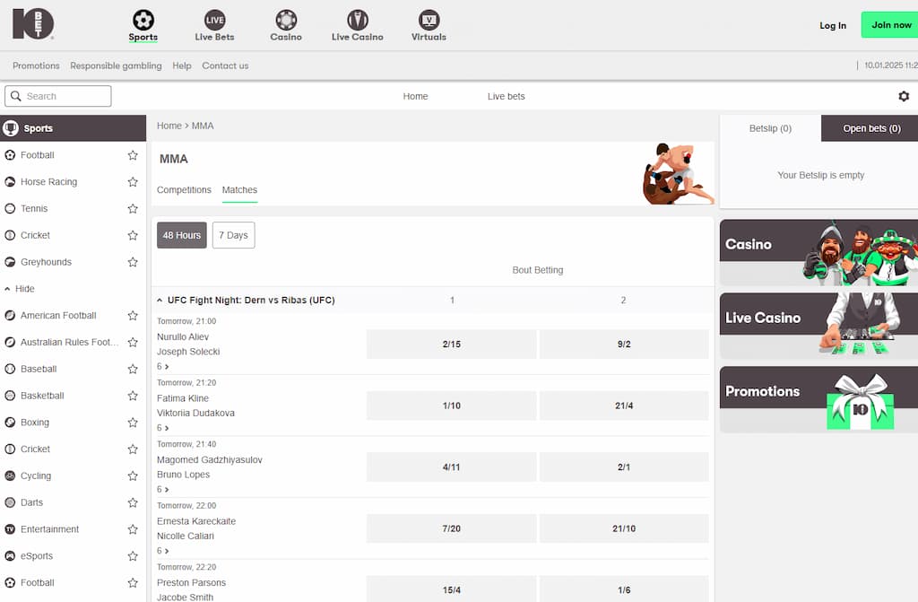Open Live Casino via the dealer icon
Viewport: 918px width, 602px height.
[358, 20]
